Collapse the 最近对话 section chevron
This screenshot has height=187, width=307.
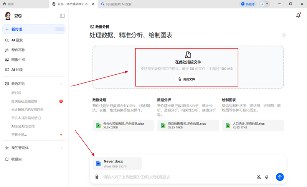61,84
